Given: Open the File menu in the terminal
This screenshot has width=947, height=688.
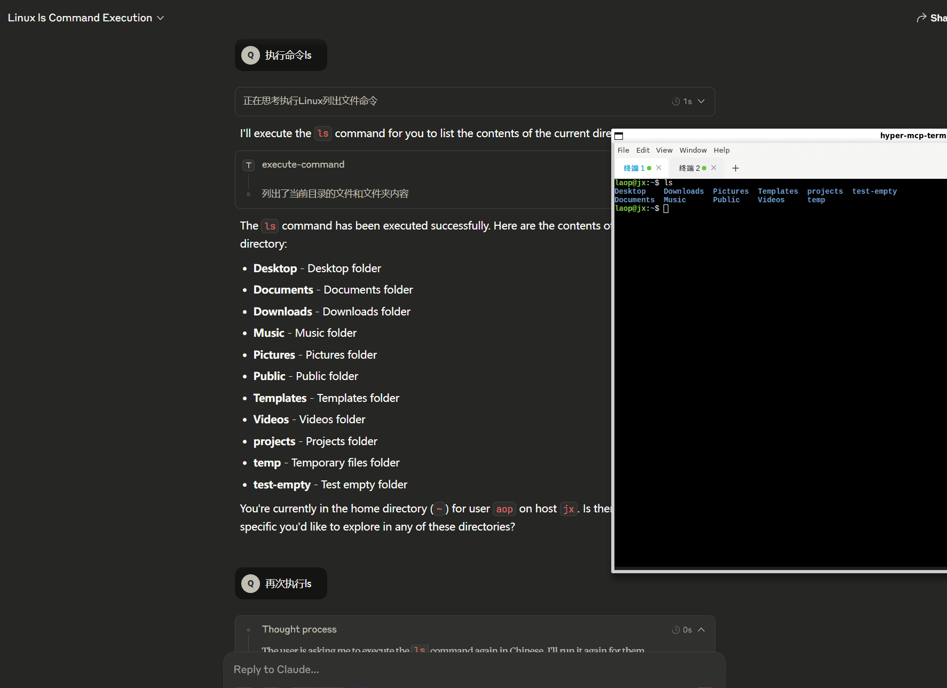Looking at the screenshot, I should click(x=623, y=150).
